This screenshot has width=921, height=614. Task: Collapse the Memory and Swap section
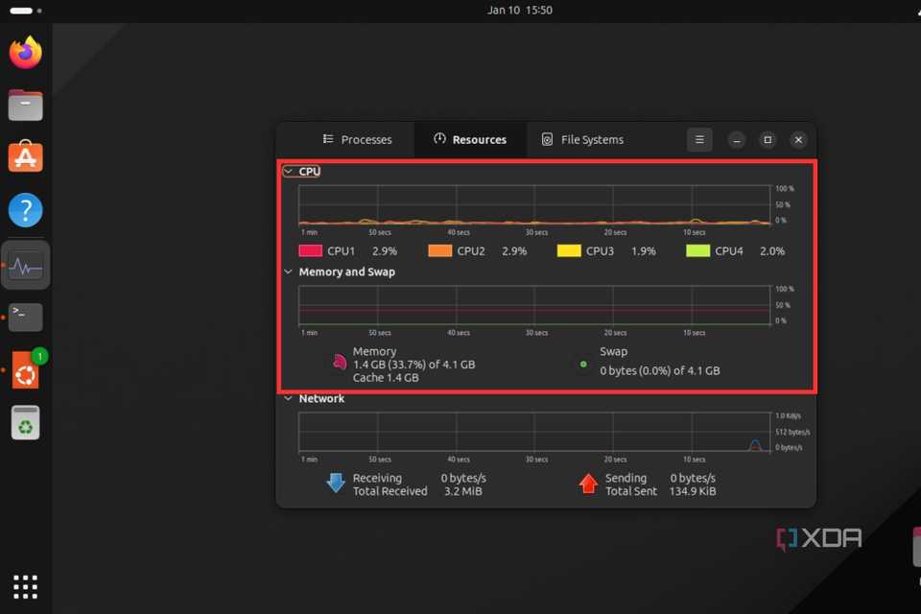[x=288, y=272]
